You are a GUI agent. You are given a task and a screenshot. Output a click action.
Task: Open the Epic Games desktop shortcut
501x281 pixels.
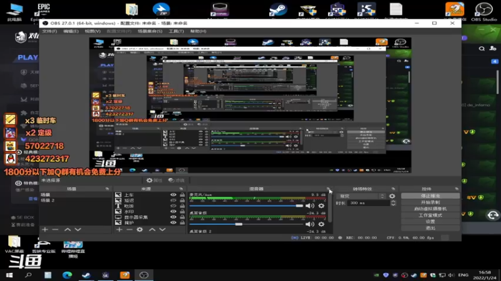pyautogui.click(x=43, y=11)
